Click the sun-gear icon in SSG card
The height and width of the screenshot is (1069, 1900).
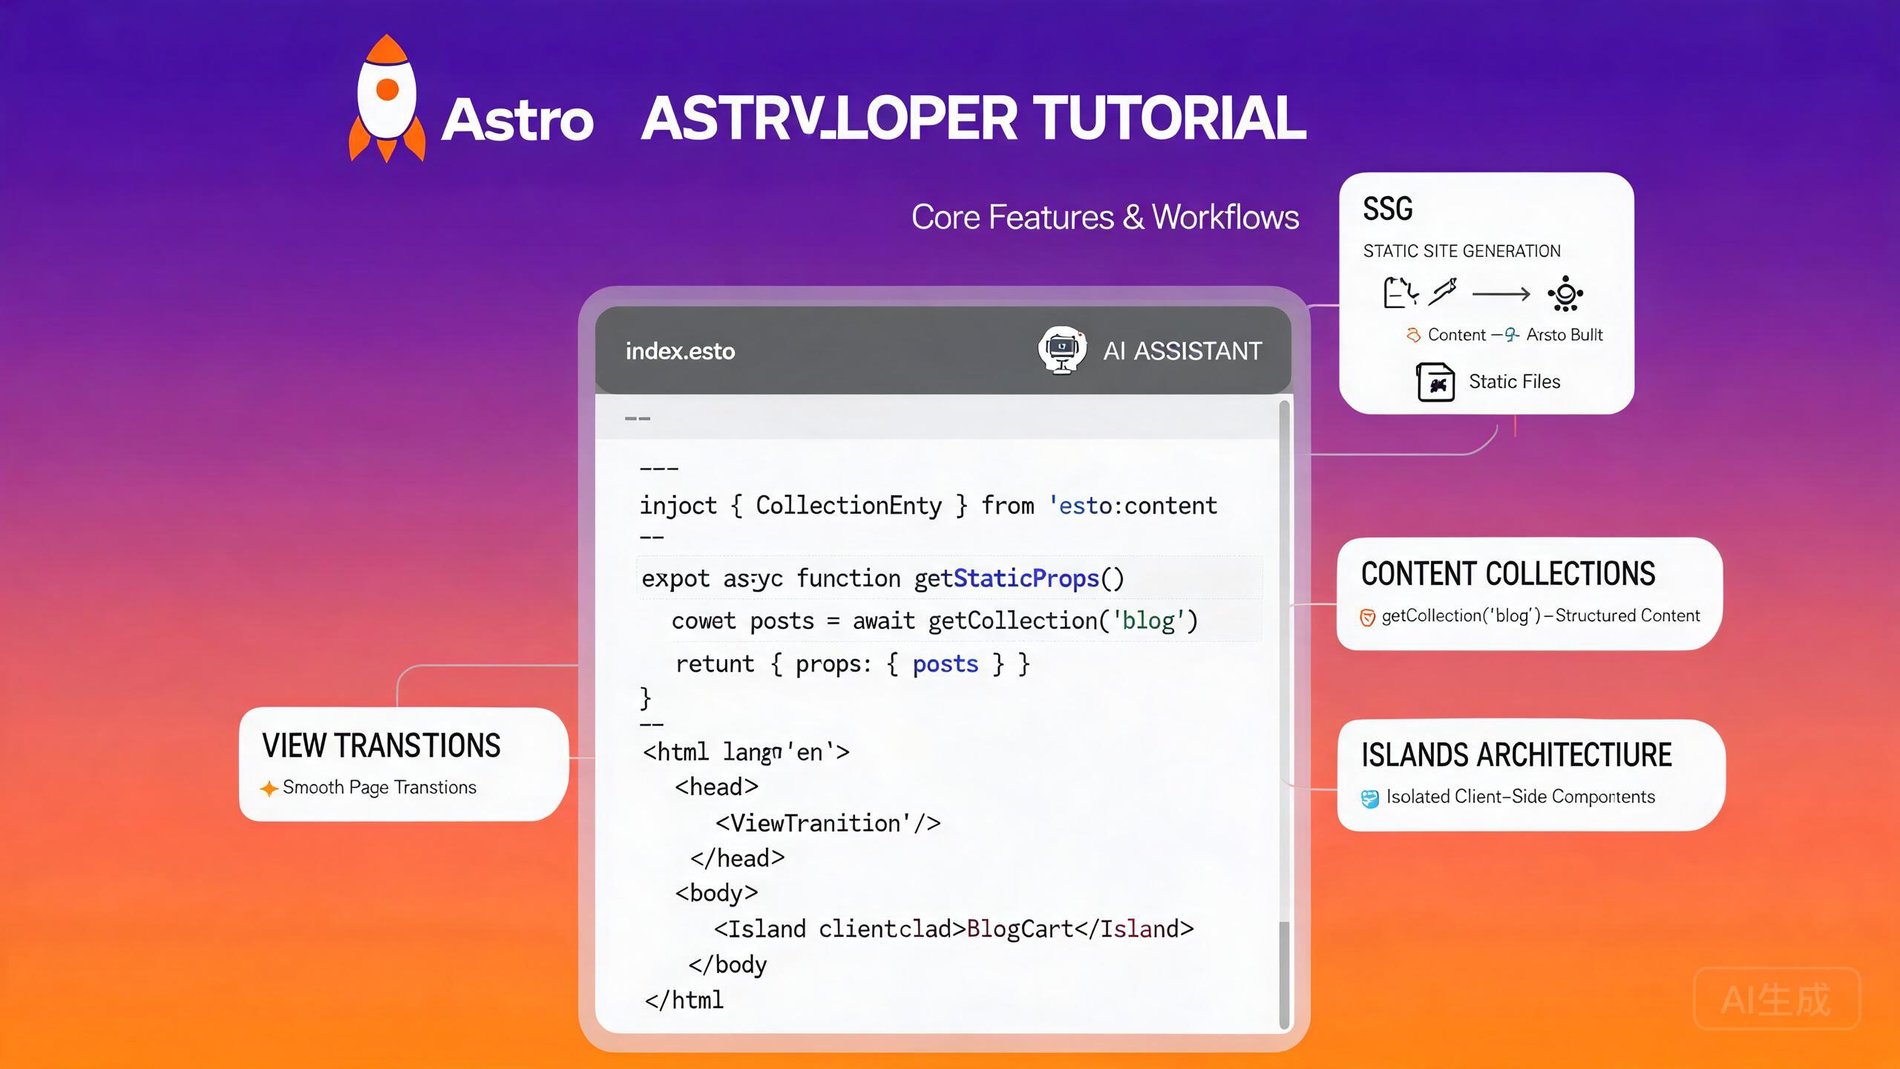click(1565, 294)
